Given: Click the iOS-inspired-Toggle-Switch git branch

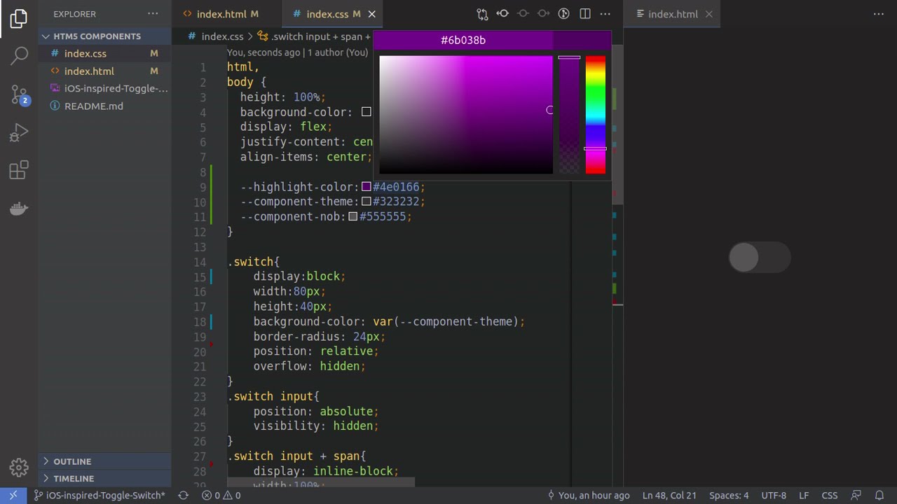Looking at the screenshot, I should 100,496.
